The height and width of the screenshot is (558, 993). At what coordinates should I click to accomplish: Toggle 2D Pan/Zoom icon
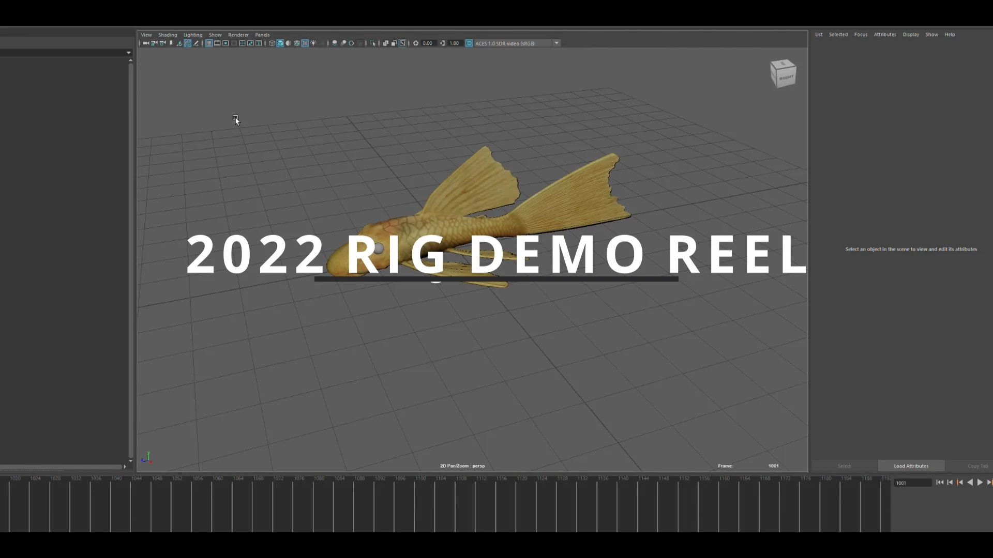[x=188, y=43]
